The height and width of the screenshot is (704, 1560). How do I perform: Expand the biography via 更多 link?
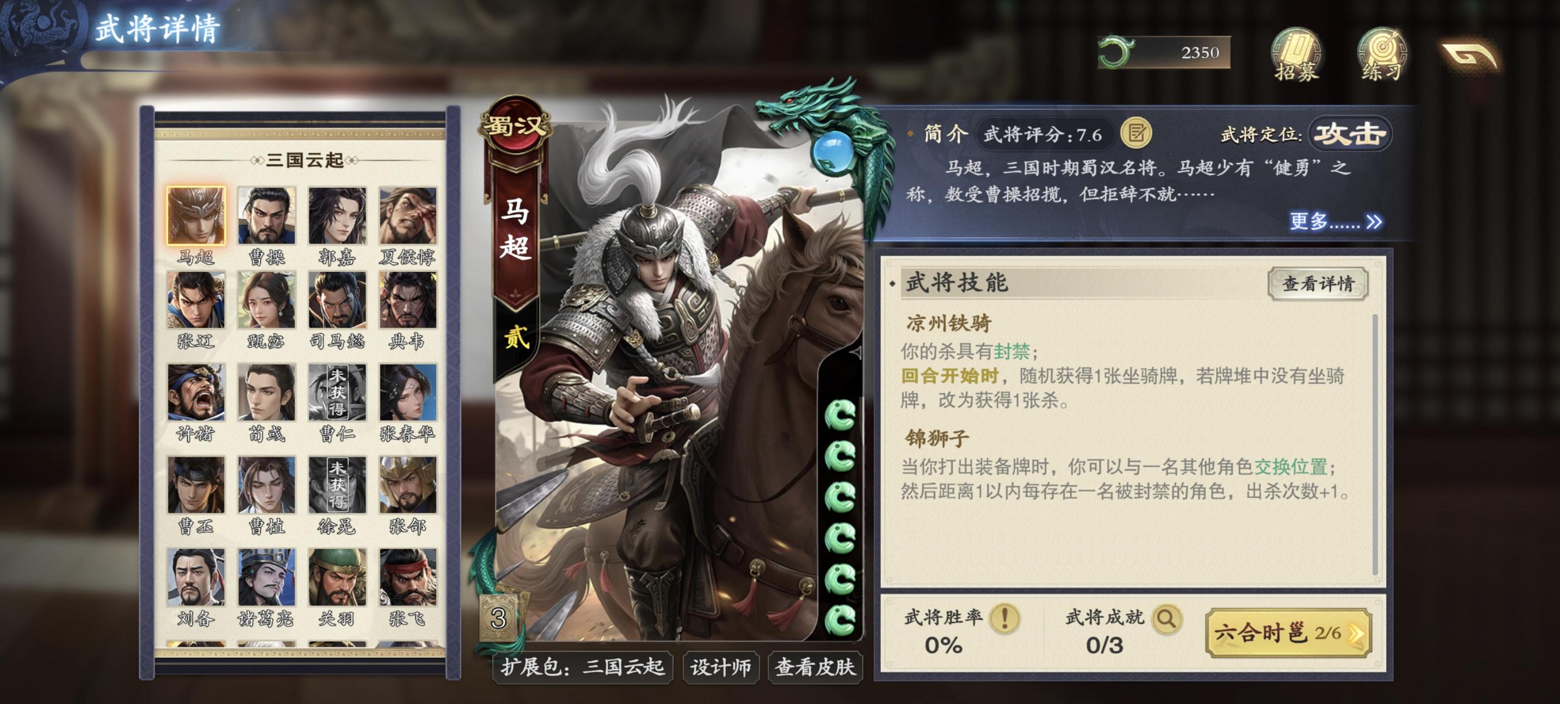pos(1335,222)
